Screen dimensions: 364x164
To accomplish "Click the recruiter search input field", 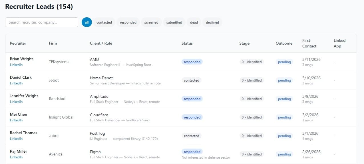I will [x=41, y=22].
